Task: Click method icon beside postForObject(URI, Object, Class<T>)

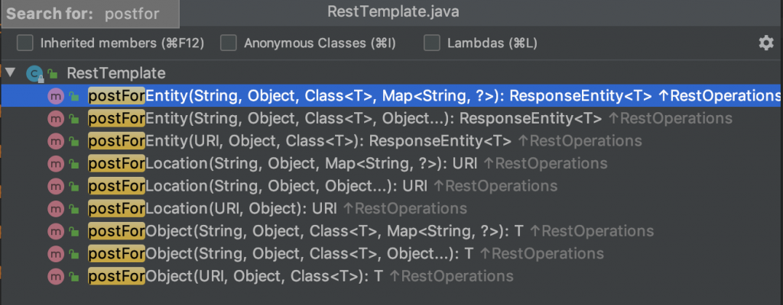Action: coord(55,276)
